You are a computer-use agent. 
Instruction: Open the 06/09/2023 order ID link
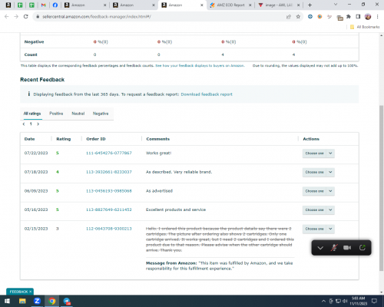pyautogui.click(x=109, y=191)
